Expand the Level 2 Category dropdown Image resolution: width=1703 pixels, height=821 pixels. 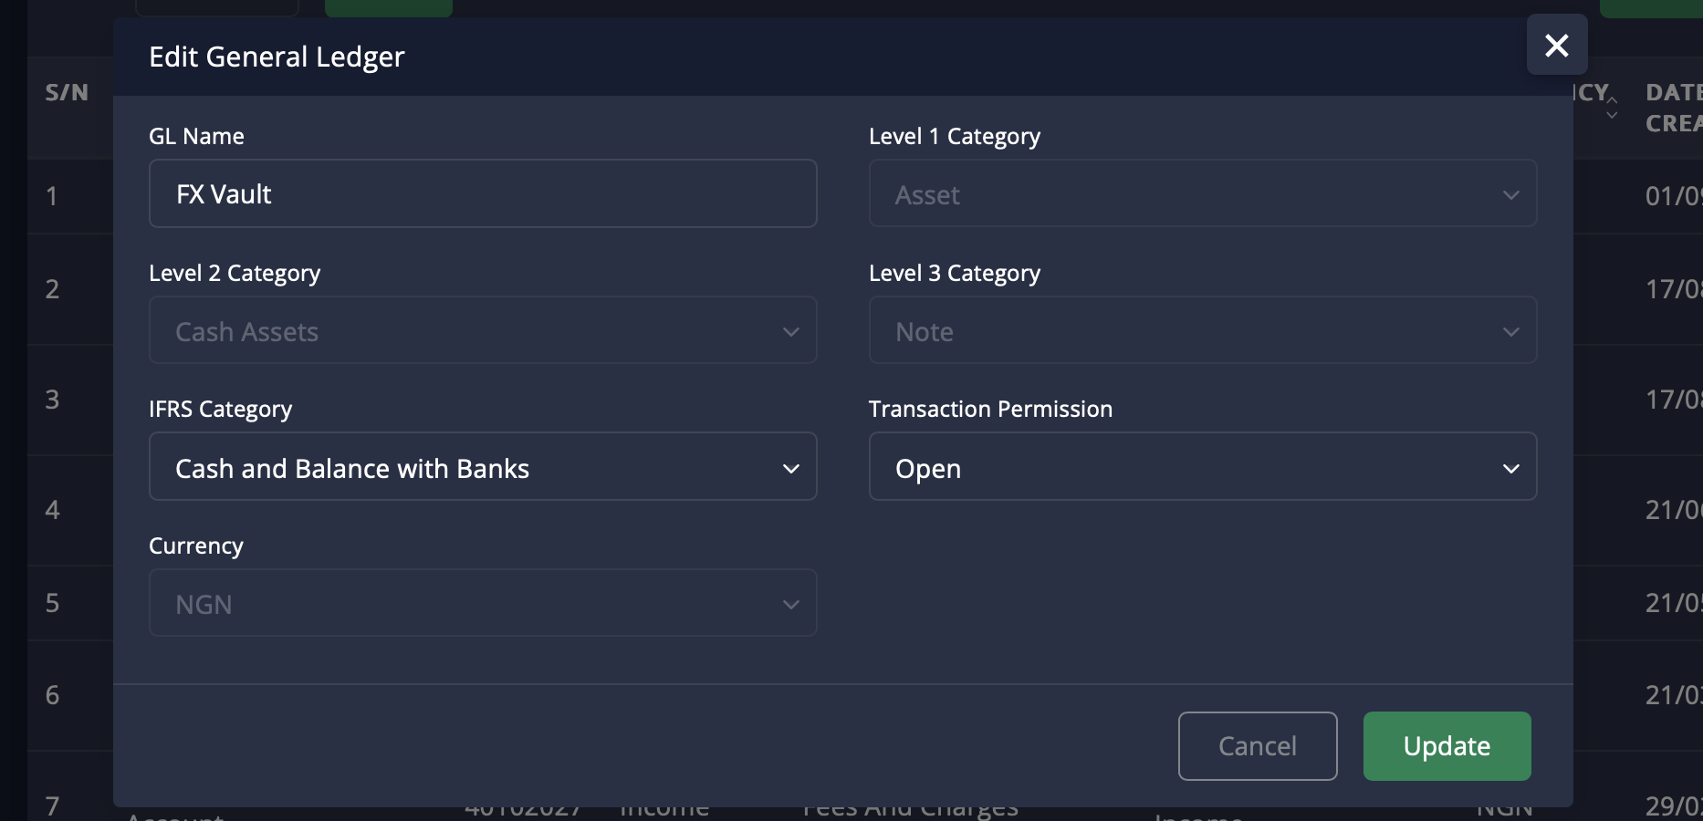tap(482, 330)
